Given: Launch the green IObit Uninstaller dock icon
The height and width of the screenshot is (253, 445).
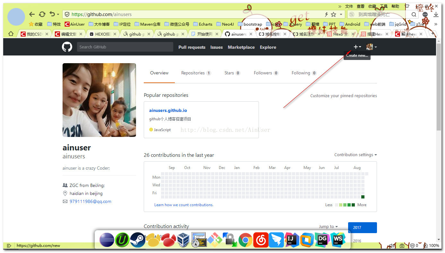Looking at the screenshot, I should [122, 240].
